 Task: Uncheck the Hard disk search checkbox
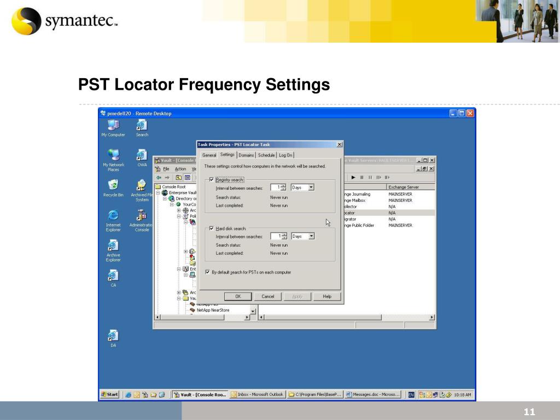[212, 228]
